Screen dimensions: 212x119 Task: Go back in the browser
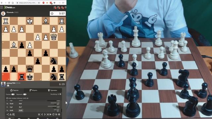[x=2, y=3]
